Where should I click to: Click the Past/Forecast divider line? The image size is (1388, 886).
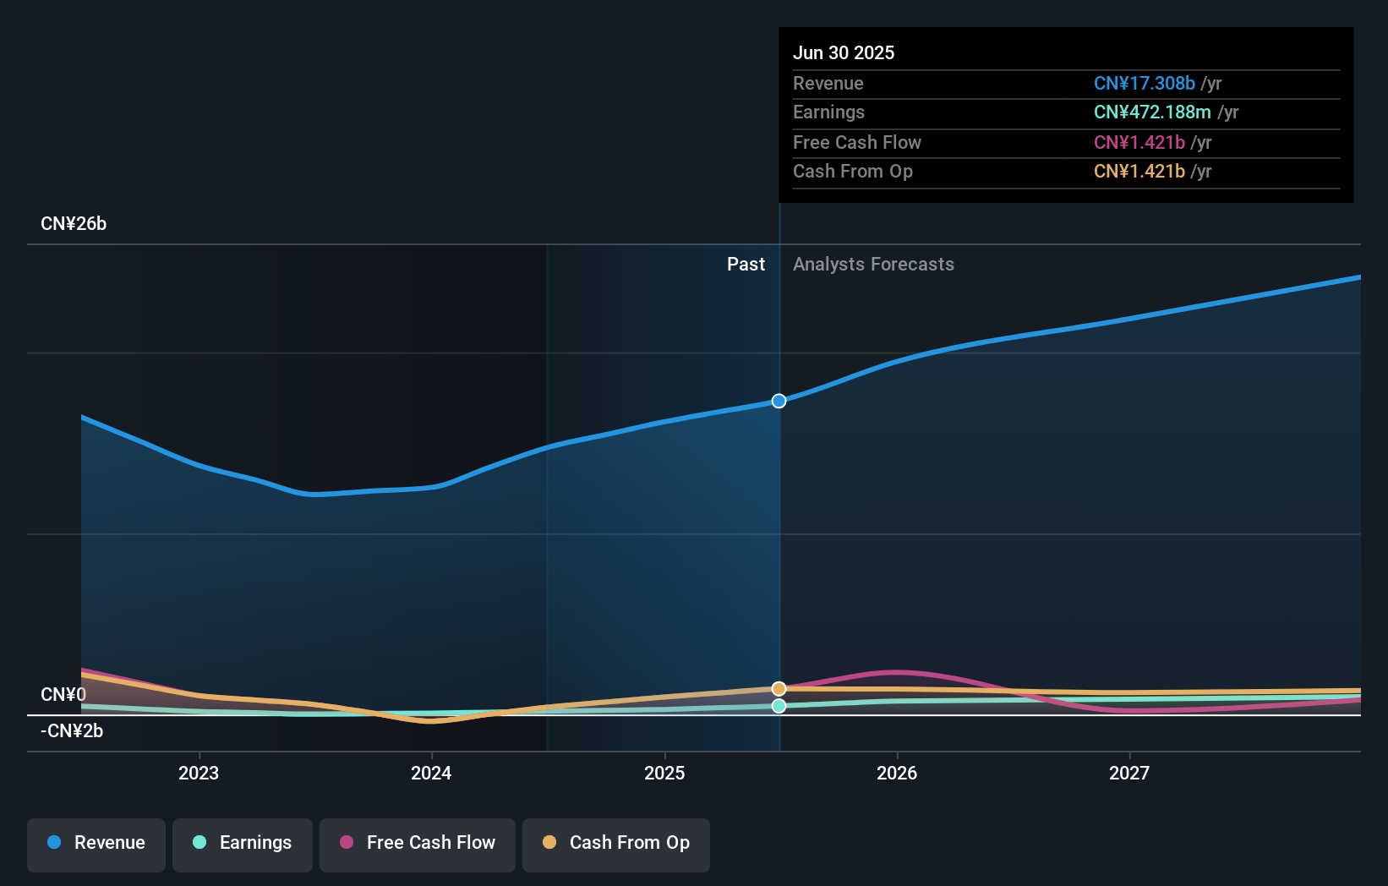(x=779, y=507)
